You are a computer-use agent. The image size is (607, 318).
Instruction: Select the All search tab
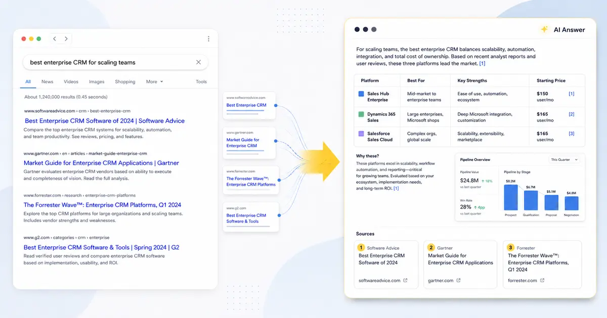point(28,82)
